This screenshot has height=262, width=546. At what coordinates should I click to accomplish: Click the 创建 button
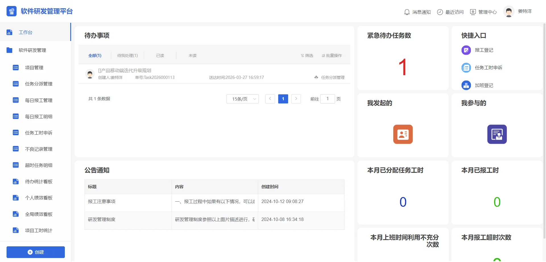pos(36,252)
